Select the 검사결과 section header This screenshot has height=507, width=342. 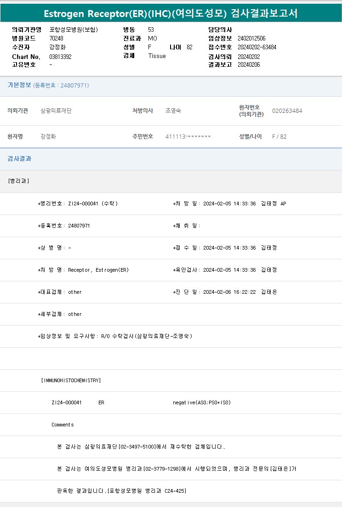19,159
